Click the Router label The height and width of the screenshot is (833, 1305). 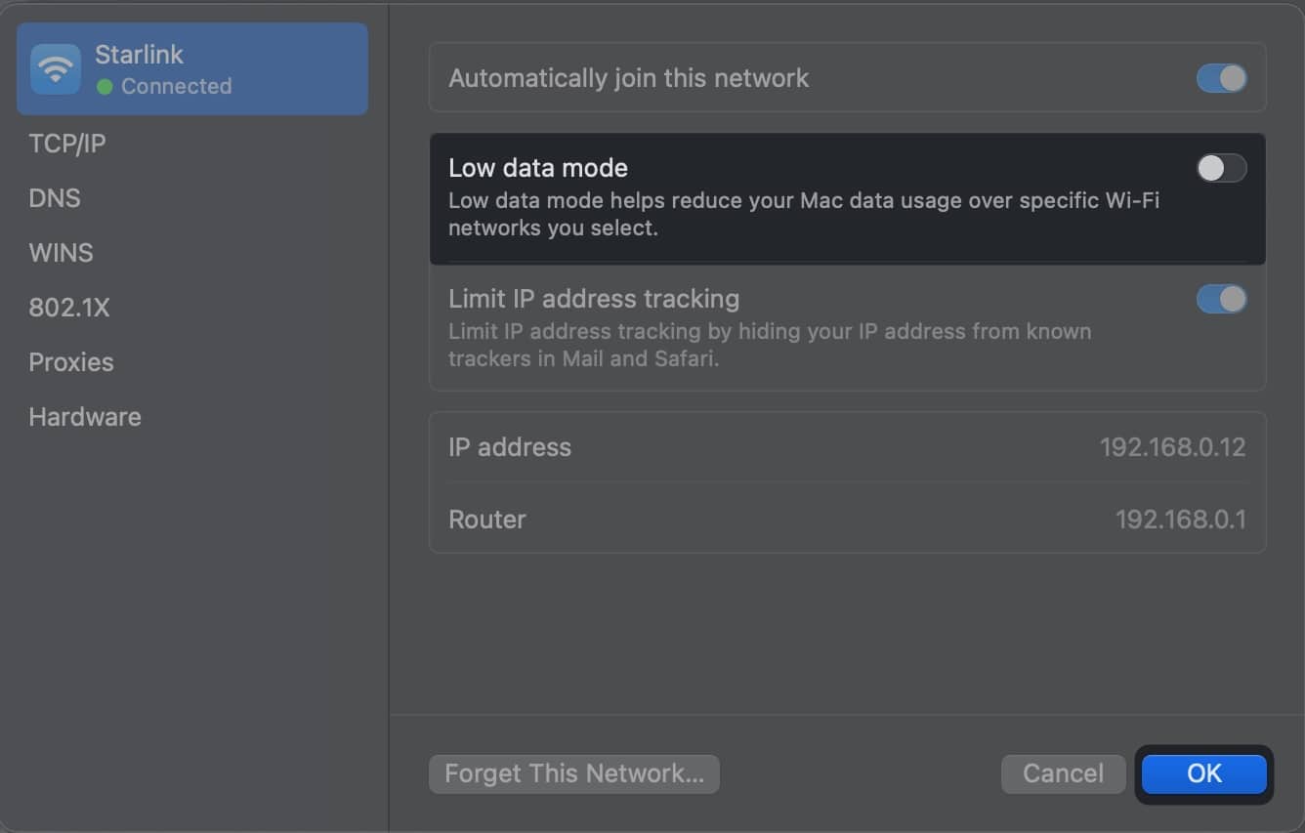486,520
